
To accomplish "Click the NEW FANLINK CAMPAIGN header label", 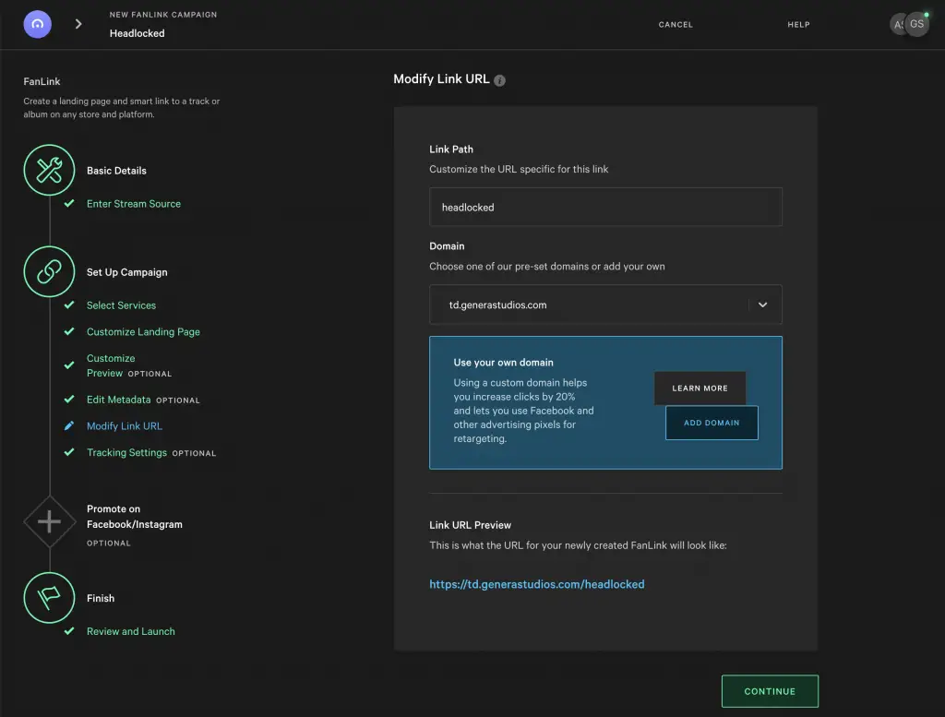I will click(x=163, y=15).
